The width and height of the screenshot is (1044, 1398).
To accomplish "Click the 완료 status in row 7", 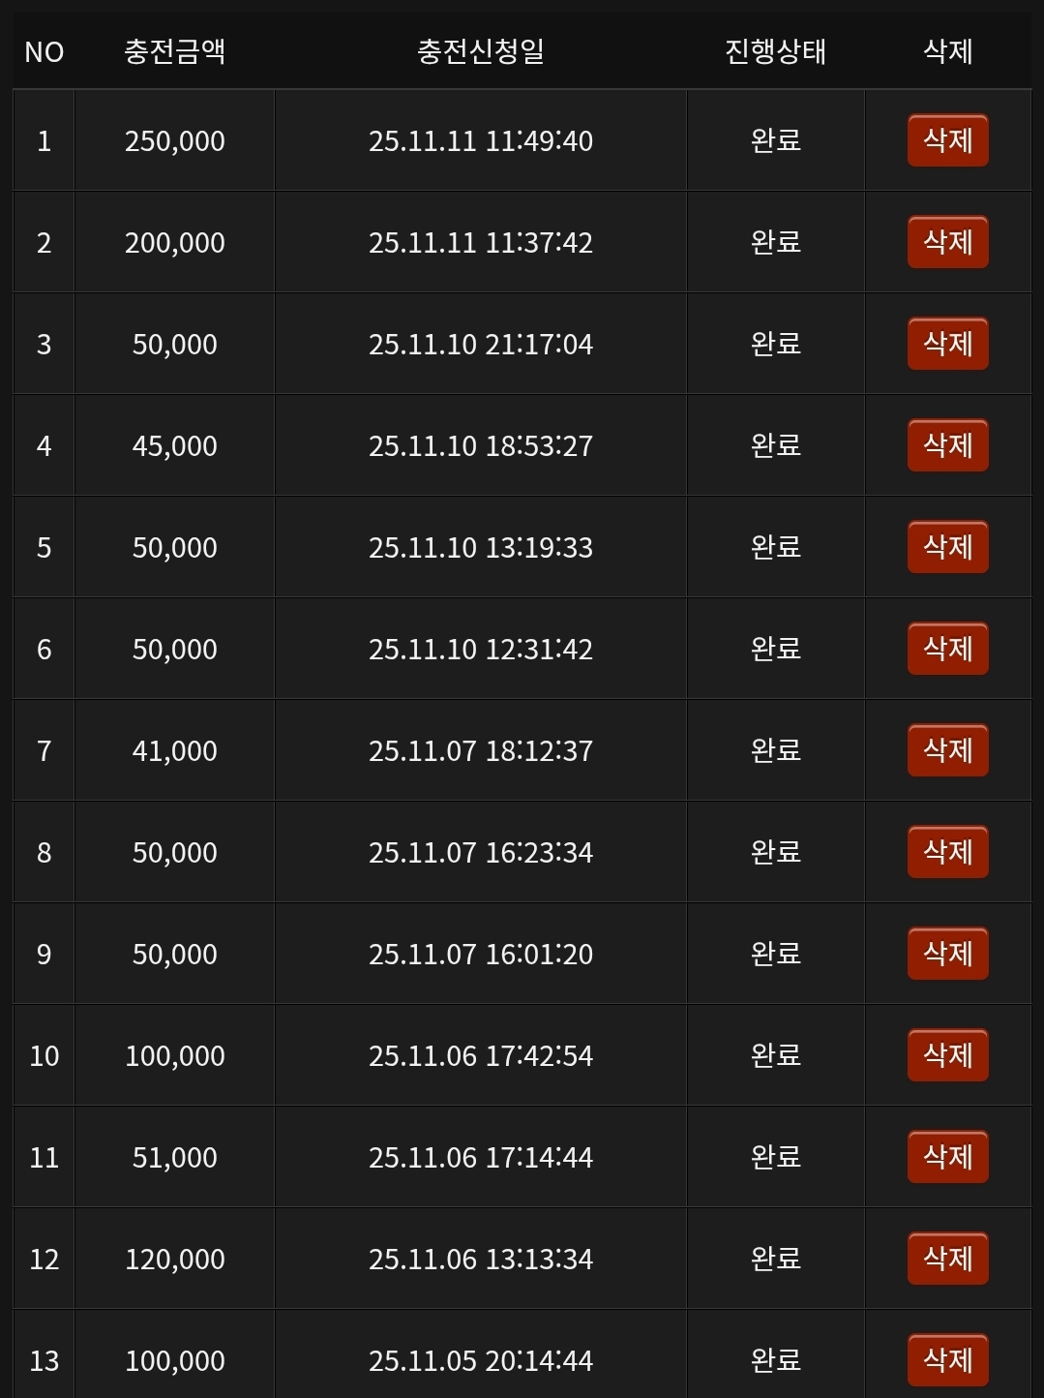I will (775, 750).
